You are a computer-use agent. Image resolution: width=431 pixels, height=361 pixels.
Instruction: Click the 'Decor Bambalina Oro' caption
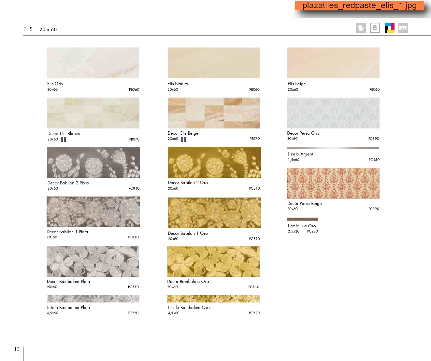tap(188, 281)
